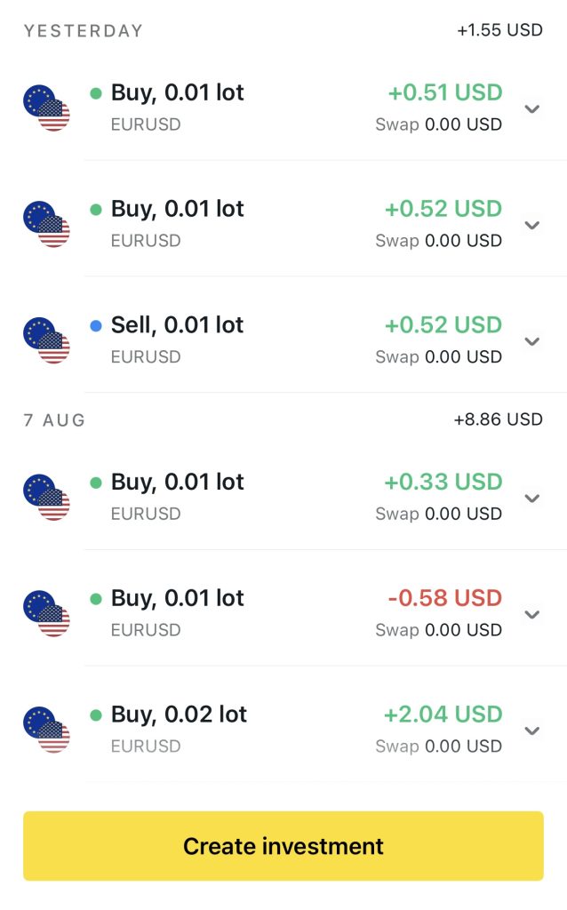567x910 pixels.
Task: Expand the +0.51 USD trade details
Action: [532, 109]
